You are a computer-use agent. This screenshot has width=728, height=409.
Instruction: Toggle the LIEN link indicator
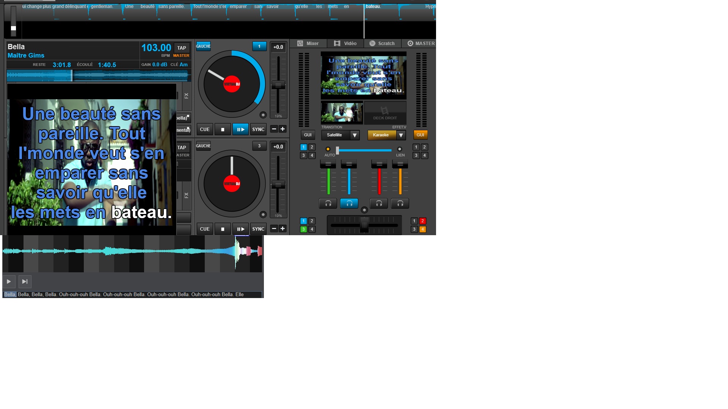400,149
